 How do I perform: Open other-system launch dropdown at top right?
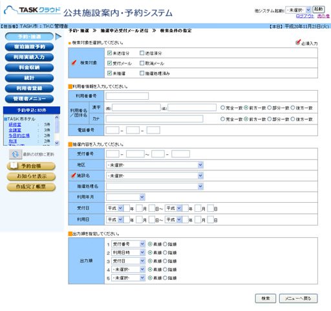tap(298, 10)
